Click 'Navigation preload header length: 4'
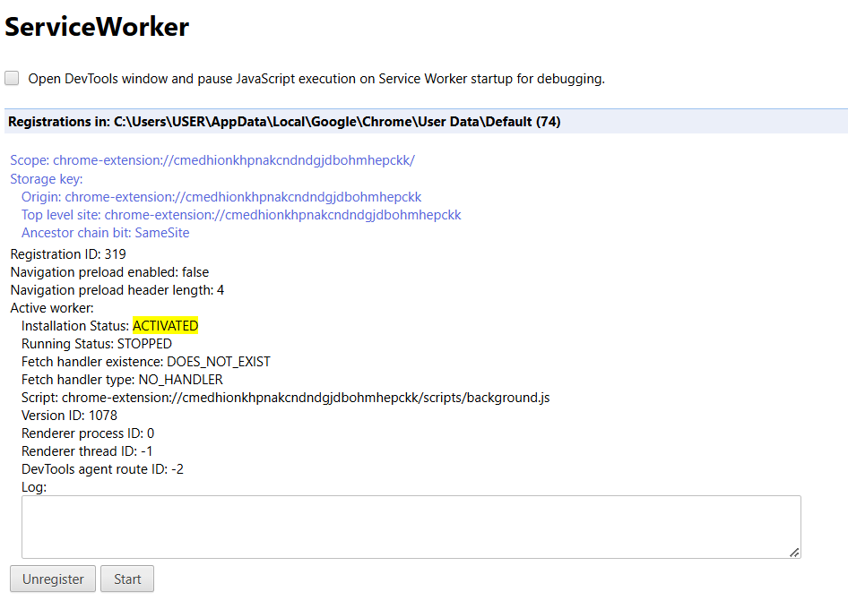 [117, 290]
